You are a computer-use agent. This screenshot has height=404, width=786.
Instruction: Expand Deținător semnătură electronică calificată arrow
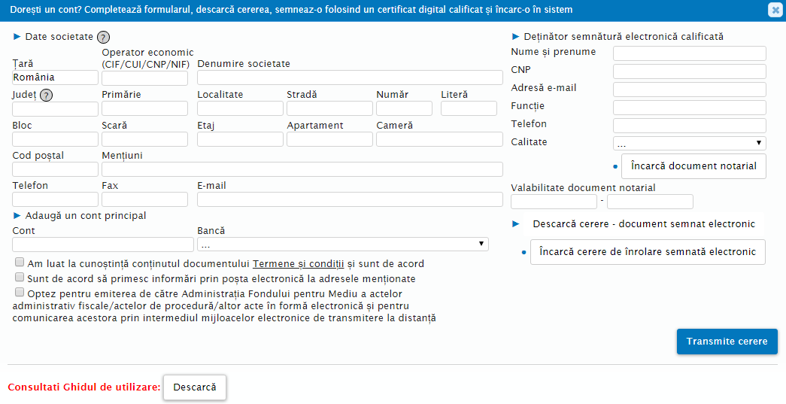516,37
